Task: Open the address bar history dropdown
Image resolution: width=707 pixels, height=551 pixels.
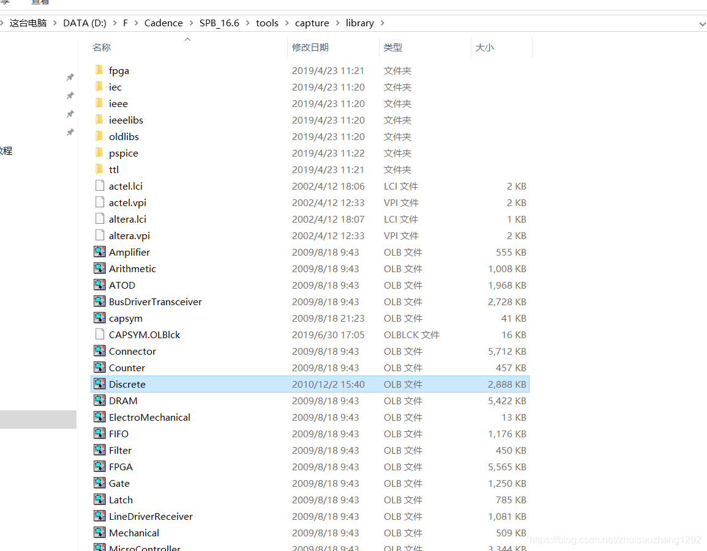Action: pyautogui.click(x=701, y=23)
